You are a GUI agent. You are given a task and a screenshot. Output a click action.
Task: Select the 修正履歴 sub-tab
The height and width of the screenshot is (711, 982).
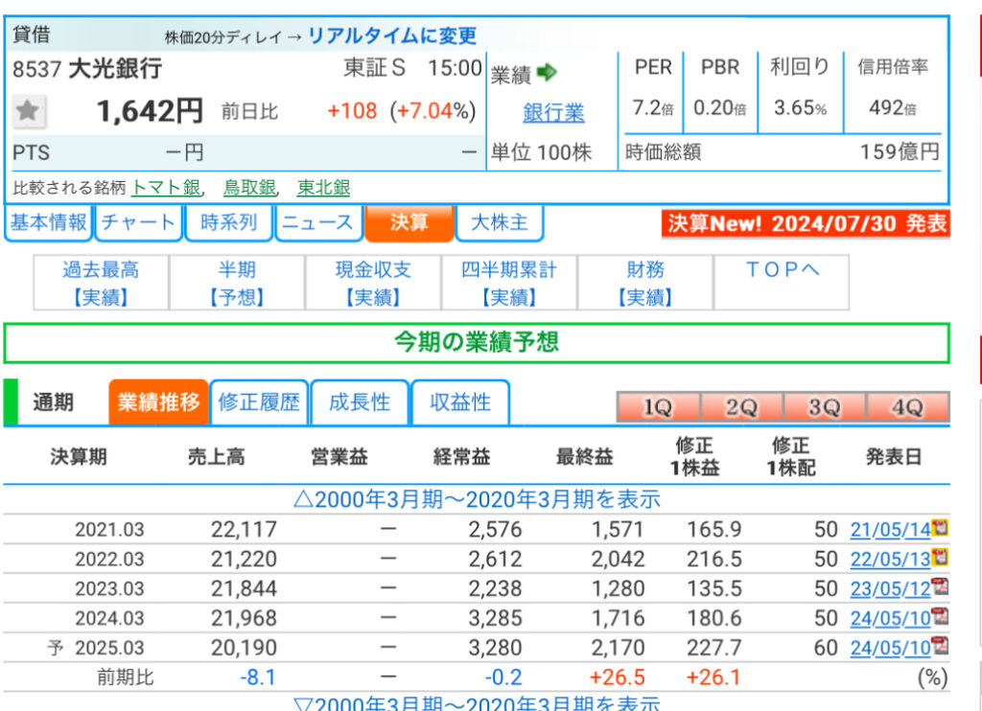[259, 401]
